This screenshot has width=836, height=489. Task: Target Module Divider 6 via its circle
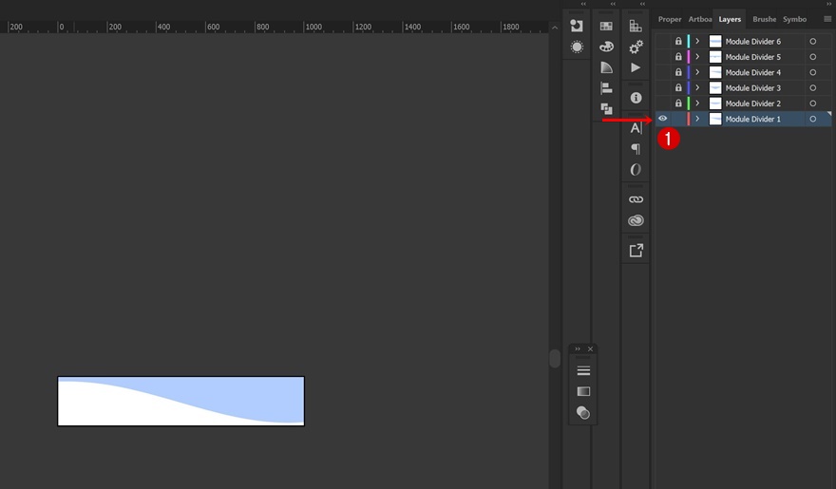812,41
